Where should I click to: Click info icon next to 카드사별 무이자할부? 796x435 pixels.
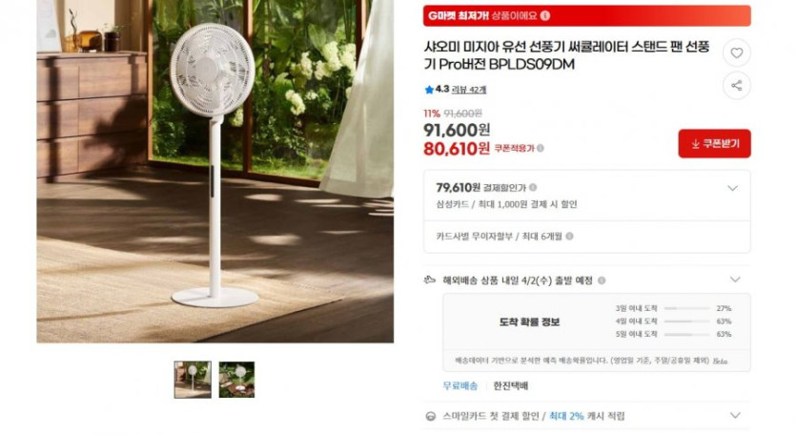[569, 237]
